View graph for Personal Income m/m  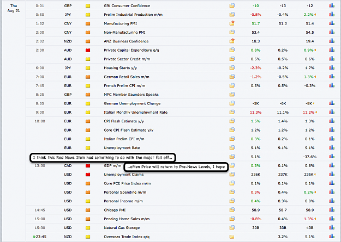332,201
